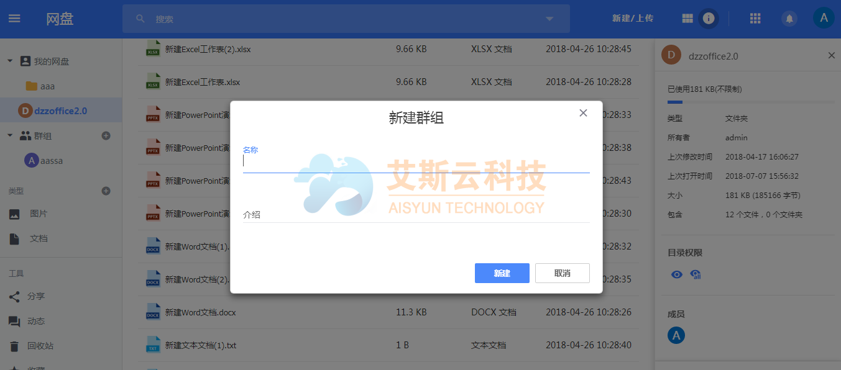Collapse the 我的网盘 tree node
Viewport: 841px width, 370px height.
click(10, 61)
